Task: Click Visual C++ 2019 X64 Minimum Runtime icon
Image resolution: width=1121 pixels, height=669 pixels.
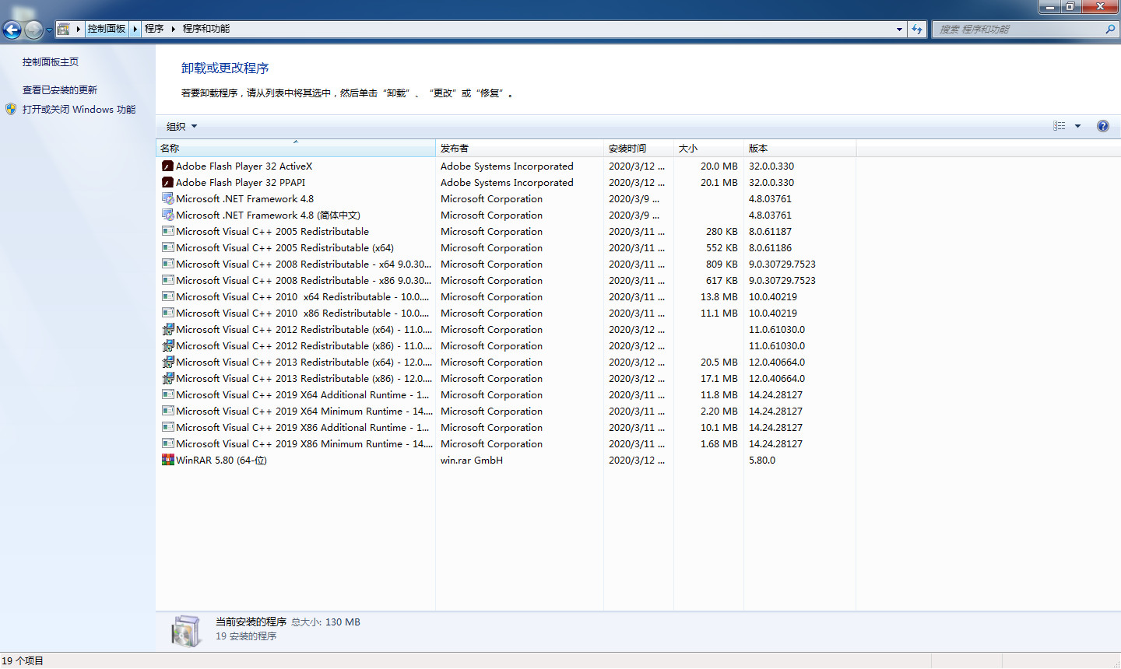Action: (167, 411)
